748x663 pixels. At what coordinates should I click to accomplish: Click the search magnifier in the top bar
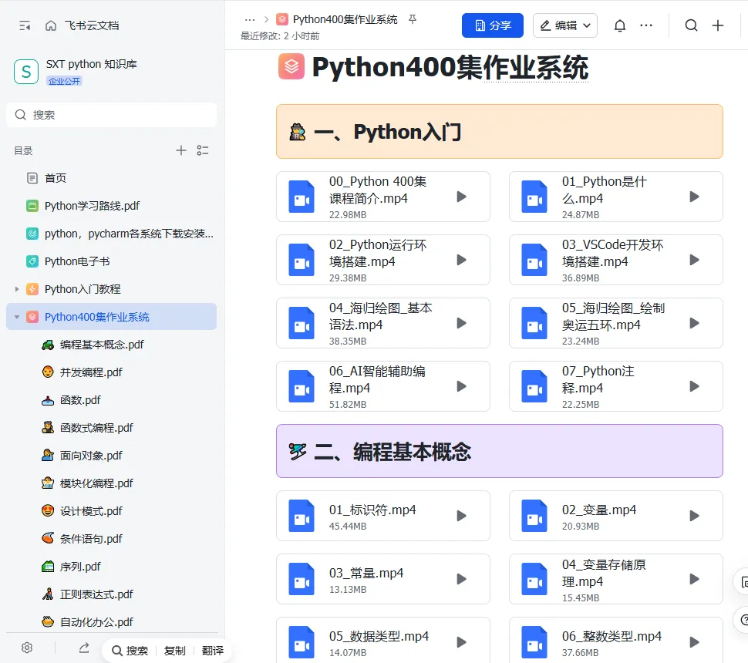tap(691, 25)
